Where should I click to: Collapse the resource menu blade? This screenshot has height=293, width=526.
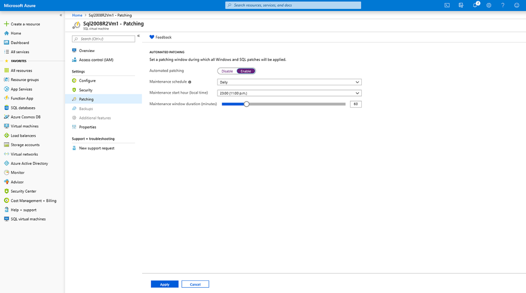point(138,36)
